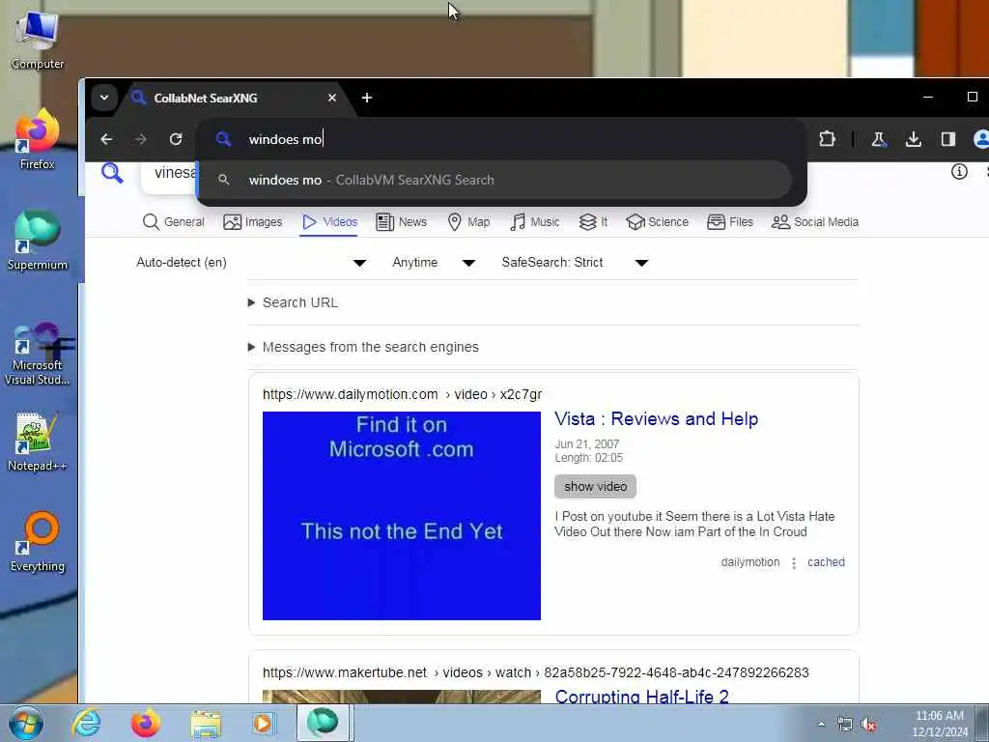Open the Anytime time range dropdown
Screen dimensions: 989x742
coord(434,263)
